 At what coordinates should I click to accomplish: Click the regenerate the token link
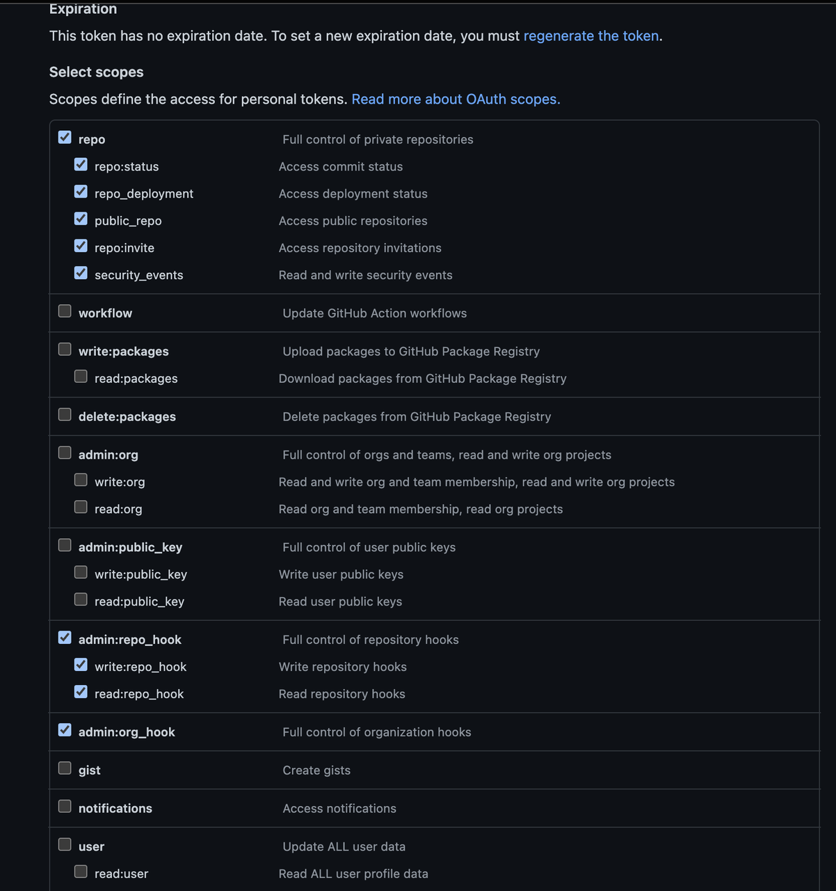(590, 36)
